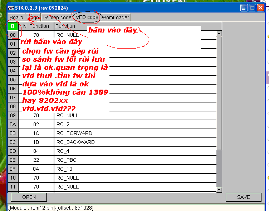This screenshot has width=269, height=211.
Task: Click IRC_NULL in row 09
Action: (x=135, y=115)
